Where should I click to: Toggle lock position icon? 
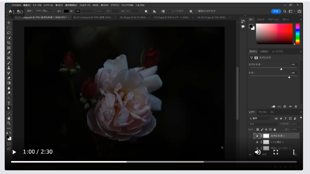[x=266, y=130]
